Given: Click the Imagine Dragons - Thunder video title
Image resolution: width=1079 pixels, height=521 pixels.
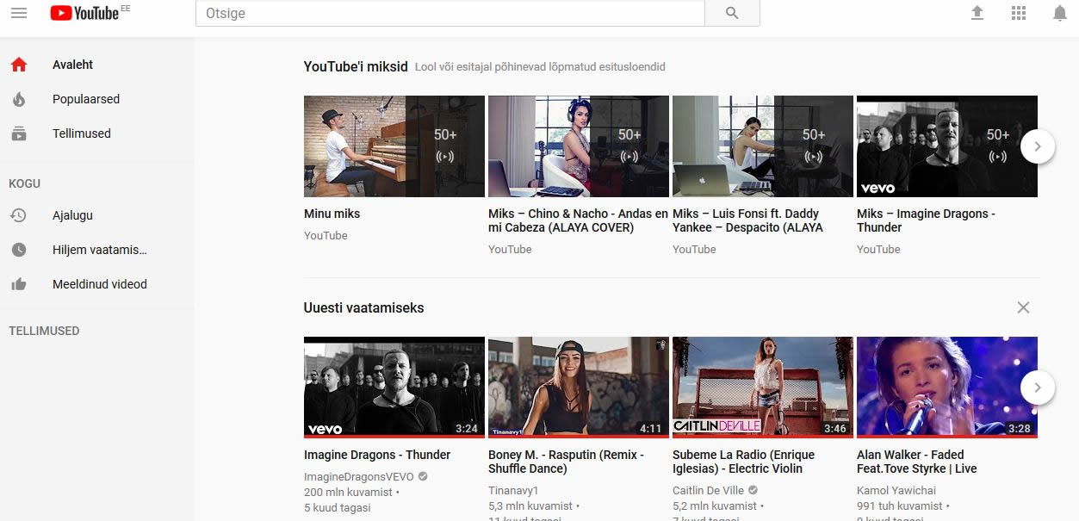Looking at the screenshot, I should [377, 455].
